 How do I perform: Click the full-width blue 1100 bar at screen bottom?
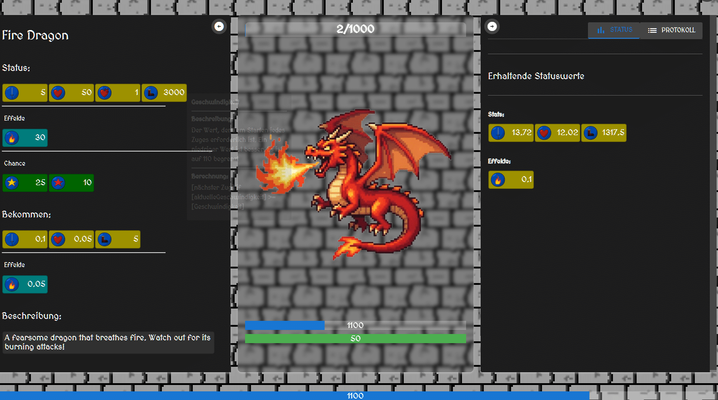point(359,396)
